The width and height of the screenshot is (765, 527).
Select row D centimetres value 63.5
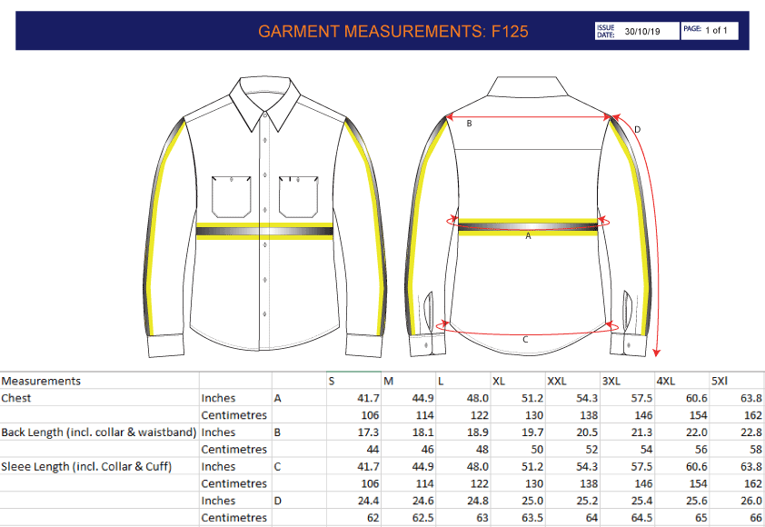pyautogui.click(x=532, y=517)
